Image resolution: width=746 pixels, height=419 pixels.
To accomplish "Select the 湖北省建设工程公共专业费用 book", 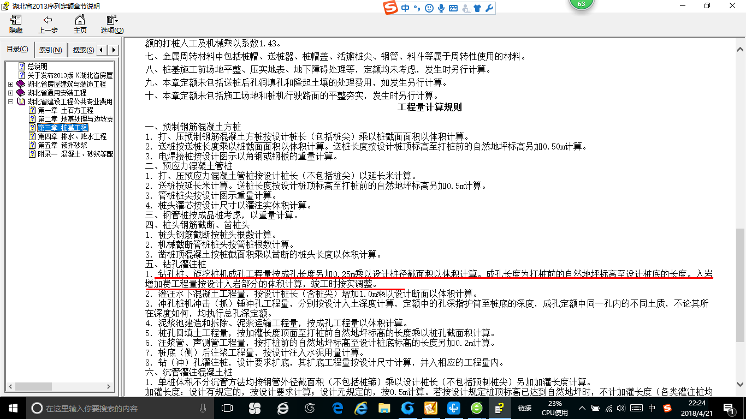I will [70, 101].
